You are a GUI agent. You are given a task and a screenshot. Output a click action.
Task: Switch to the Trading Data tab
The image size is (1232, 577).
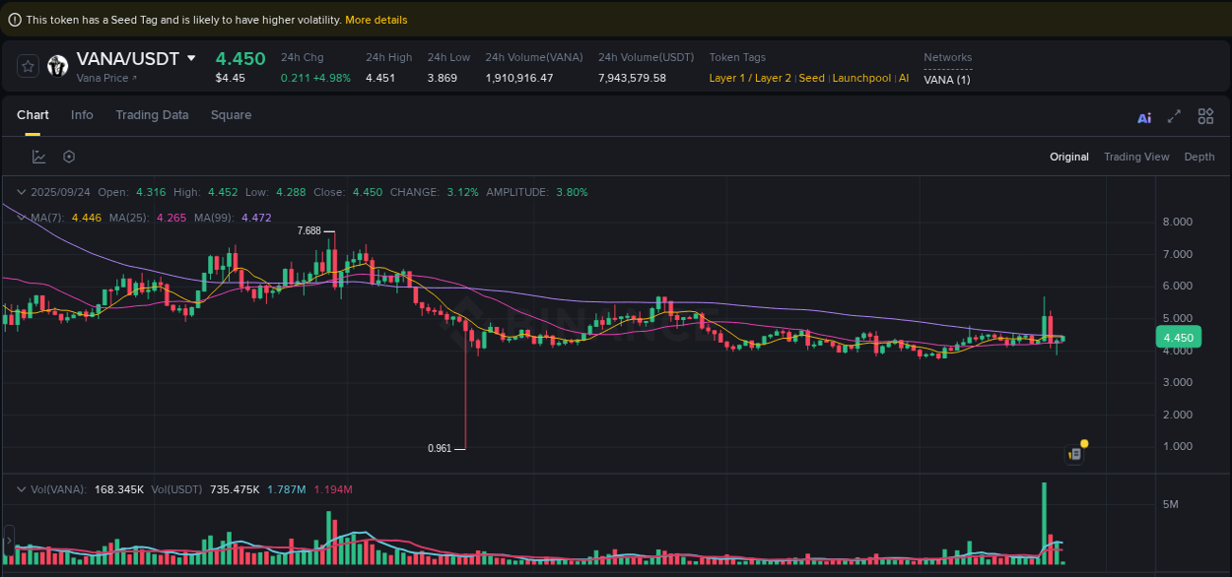(x=152, y=115)
